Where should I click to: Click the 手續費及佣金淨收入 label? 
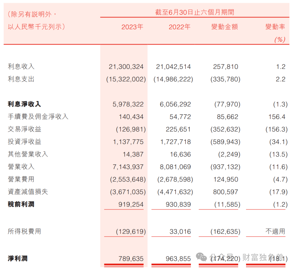[38, 117]
